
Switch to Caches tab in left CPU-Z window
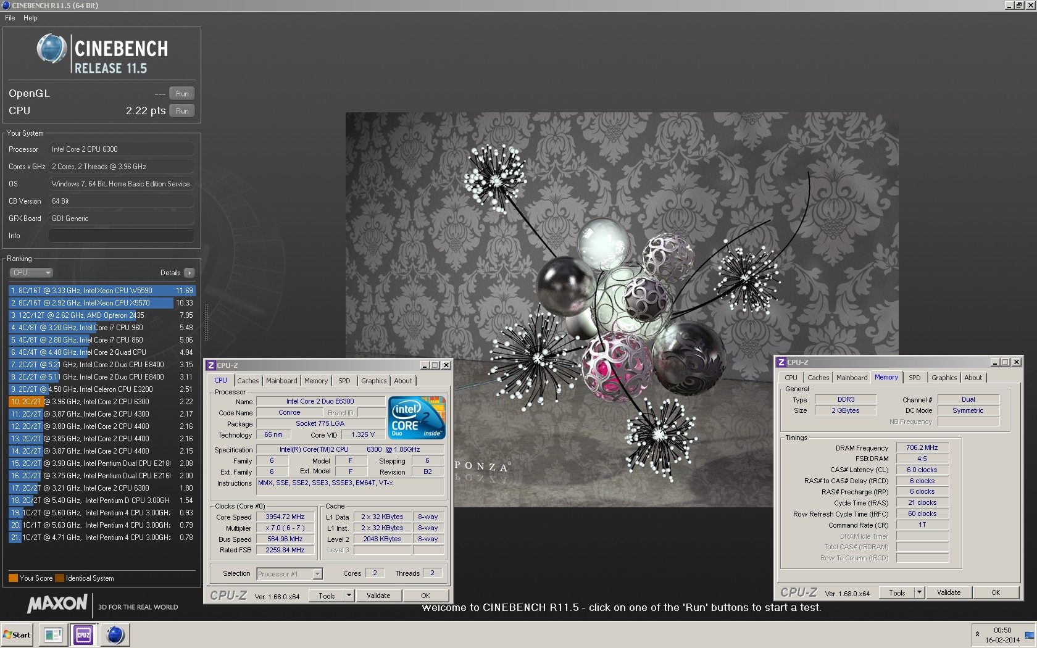point(248,381)
